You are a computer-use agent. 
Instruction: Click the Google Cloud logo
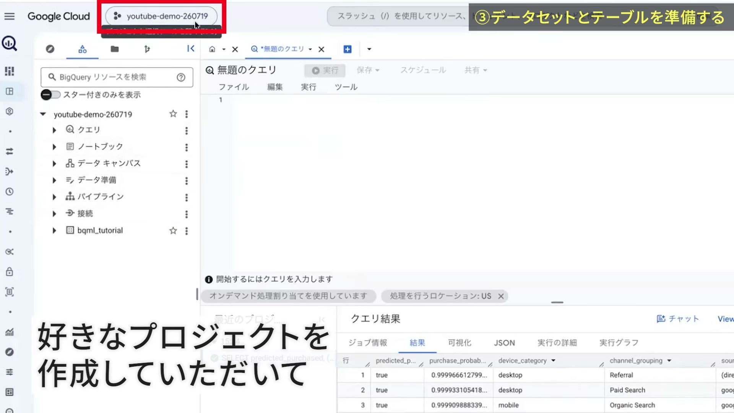click(x=58, y=16)
